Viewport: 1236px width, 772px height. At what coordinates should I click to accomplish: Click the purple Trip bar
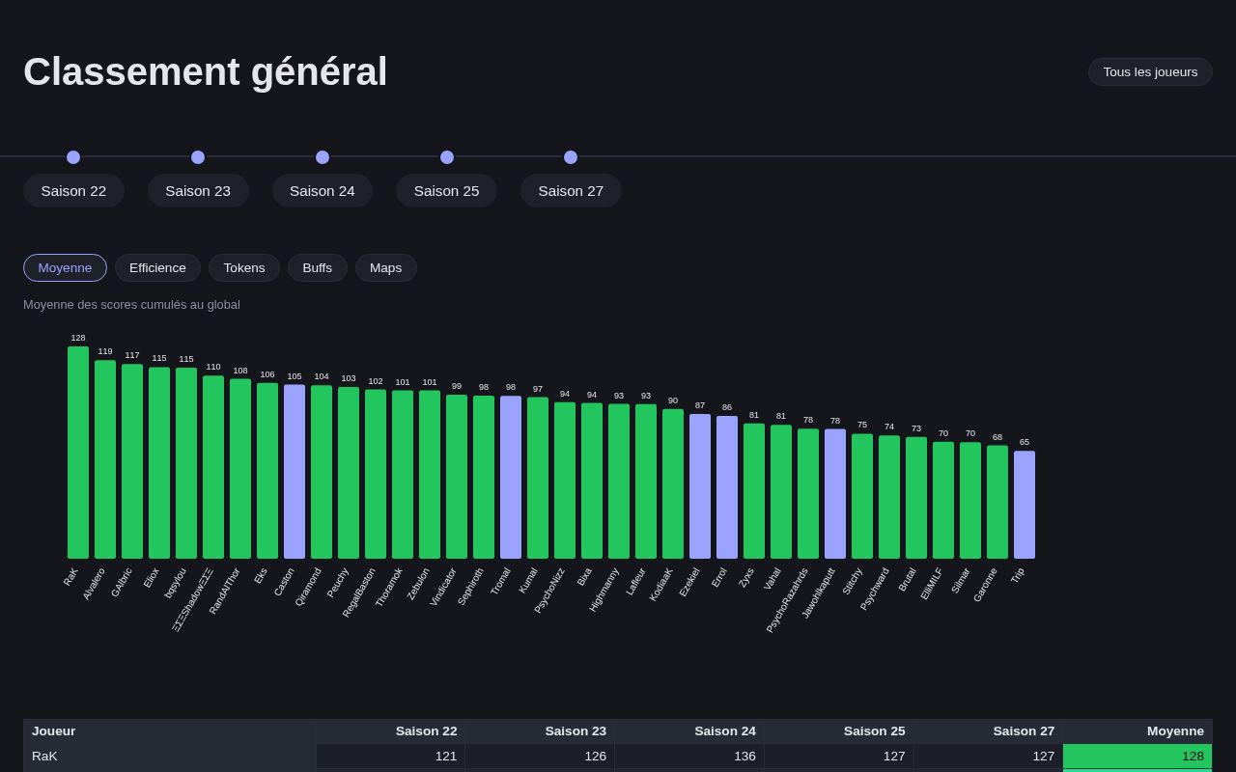(x=1025, y=505)
